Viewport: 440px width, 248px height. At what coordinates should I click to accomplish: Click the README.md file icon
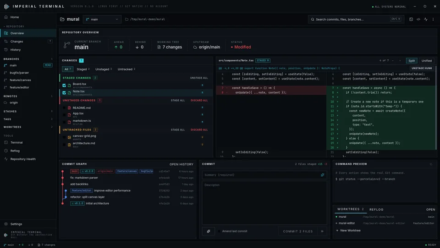(69, 107)
